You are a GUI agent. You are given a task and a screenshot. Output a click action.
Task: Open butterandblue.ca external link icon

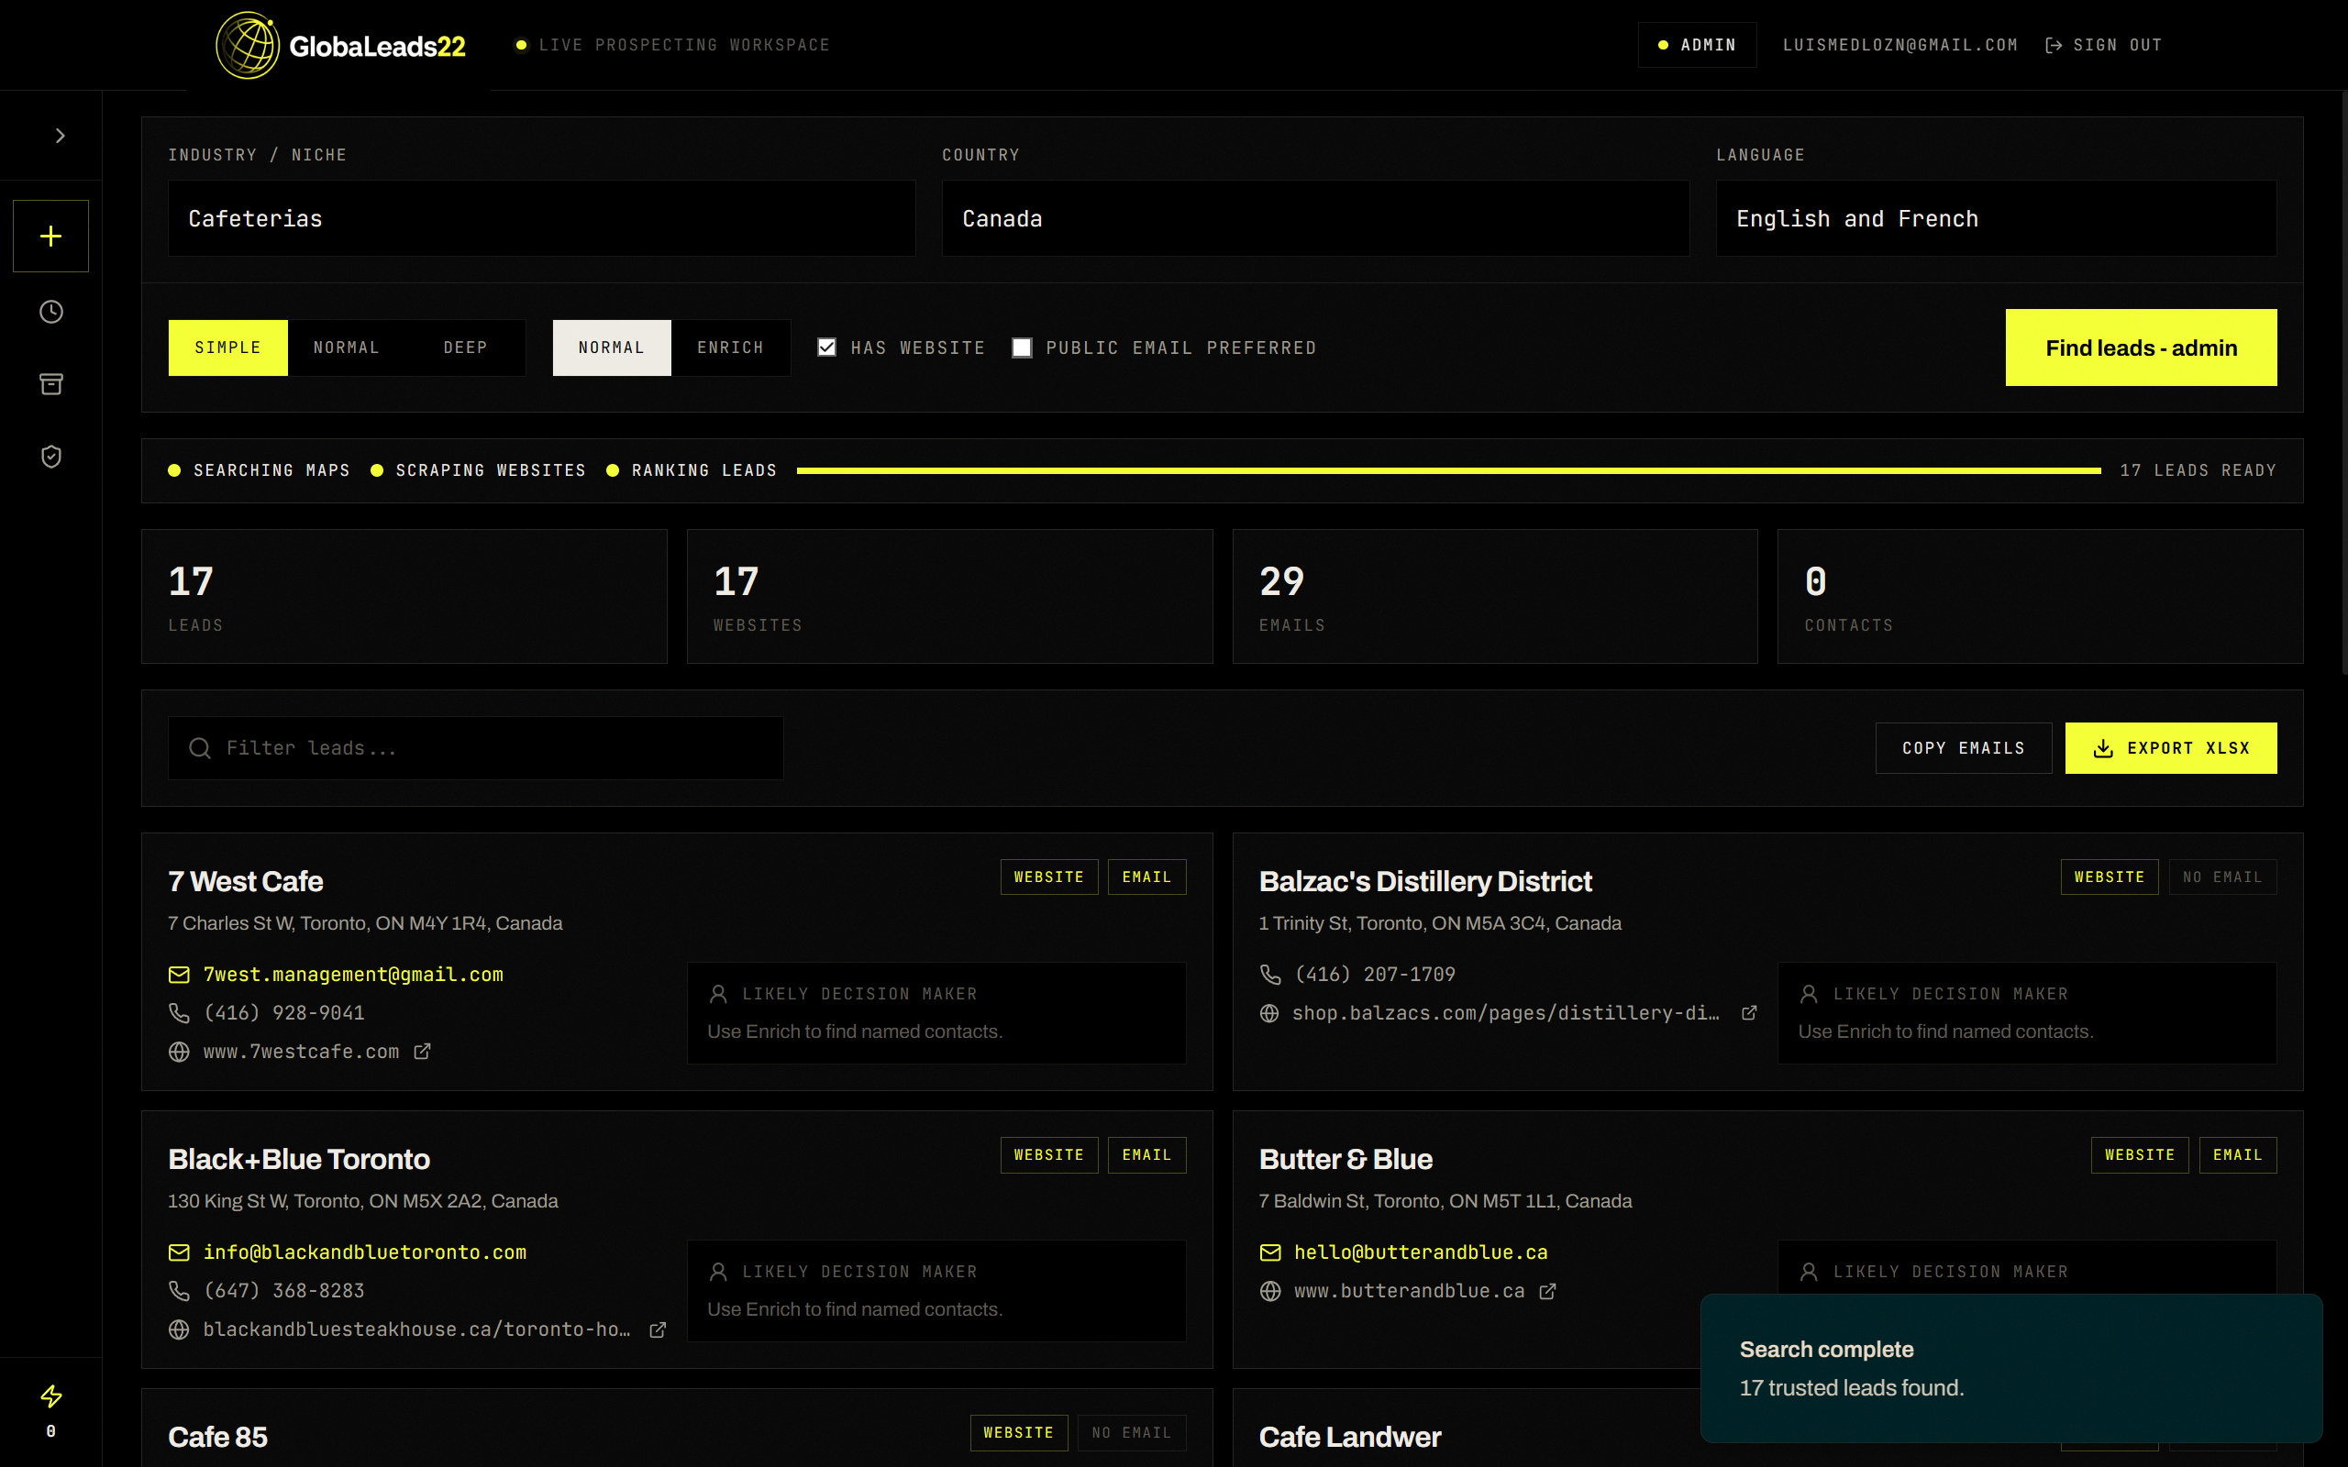point(1547,1290)
